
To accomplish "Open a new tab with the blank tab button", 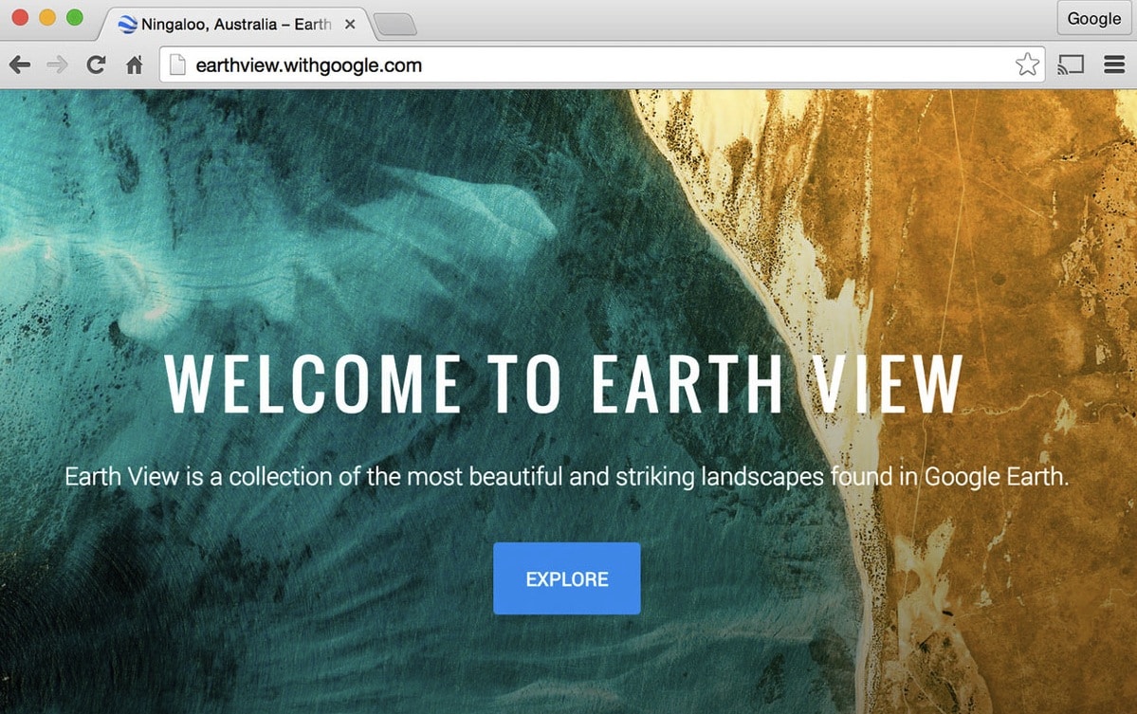I will tap(395, 25).
